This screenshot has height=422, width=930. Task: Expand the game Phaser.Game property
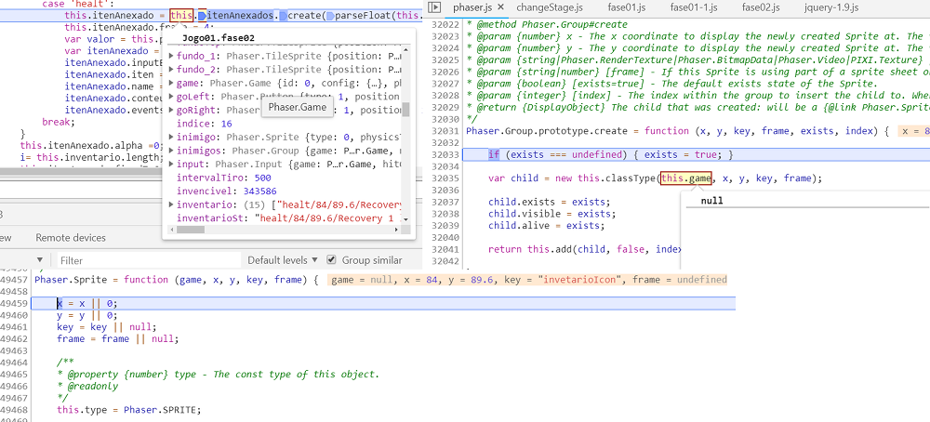pos(171,83)
